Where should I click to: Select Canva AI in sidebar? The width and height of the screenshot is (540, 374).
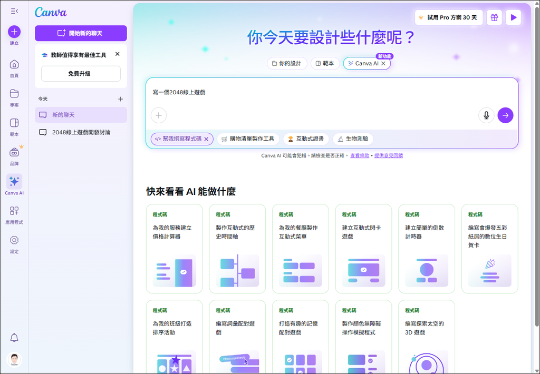(x=14, y=185)
